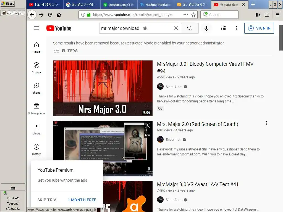Open History in YouTube sidebar
The height and width of the screenshot is (212, 283).
[36, 150]
